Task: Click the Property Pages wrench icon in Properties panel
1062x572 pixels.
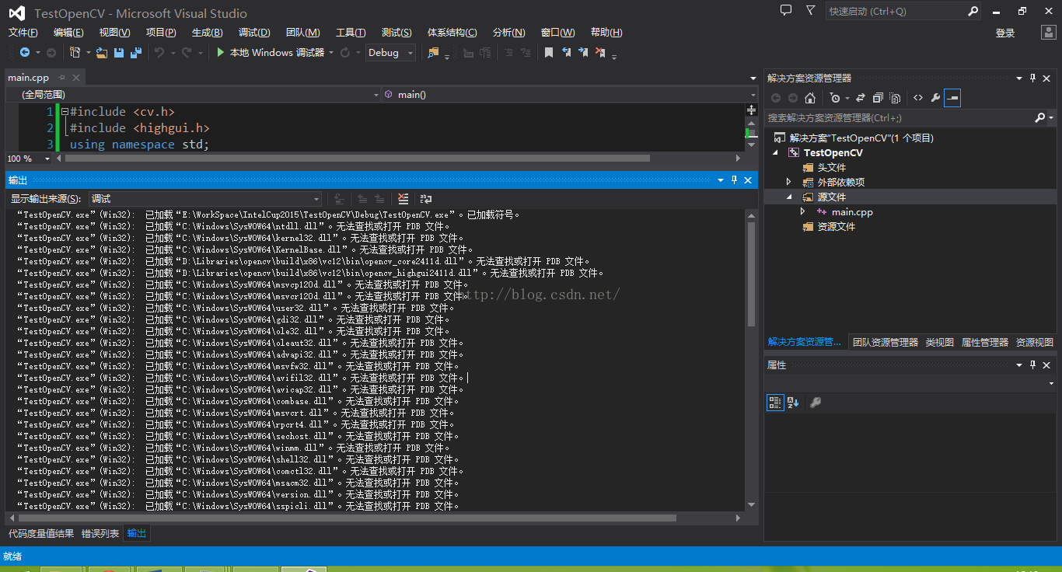Action: point(816,403)
